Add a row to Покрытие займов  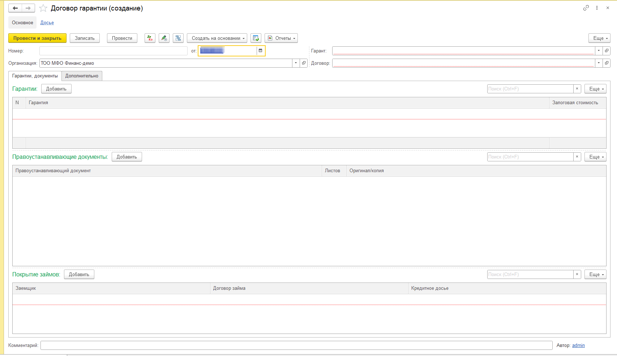(79, 274)
